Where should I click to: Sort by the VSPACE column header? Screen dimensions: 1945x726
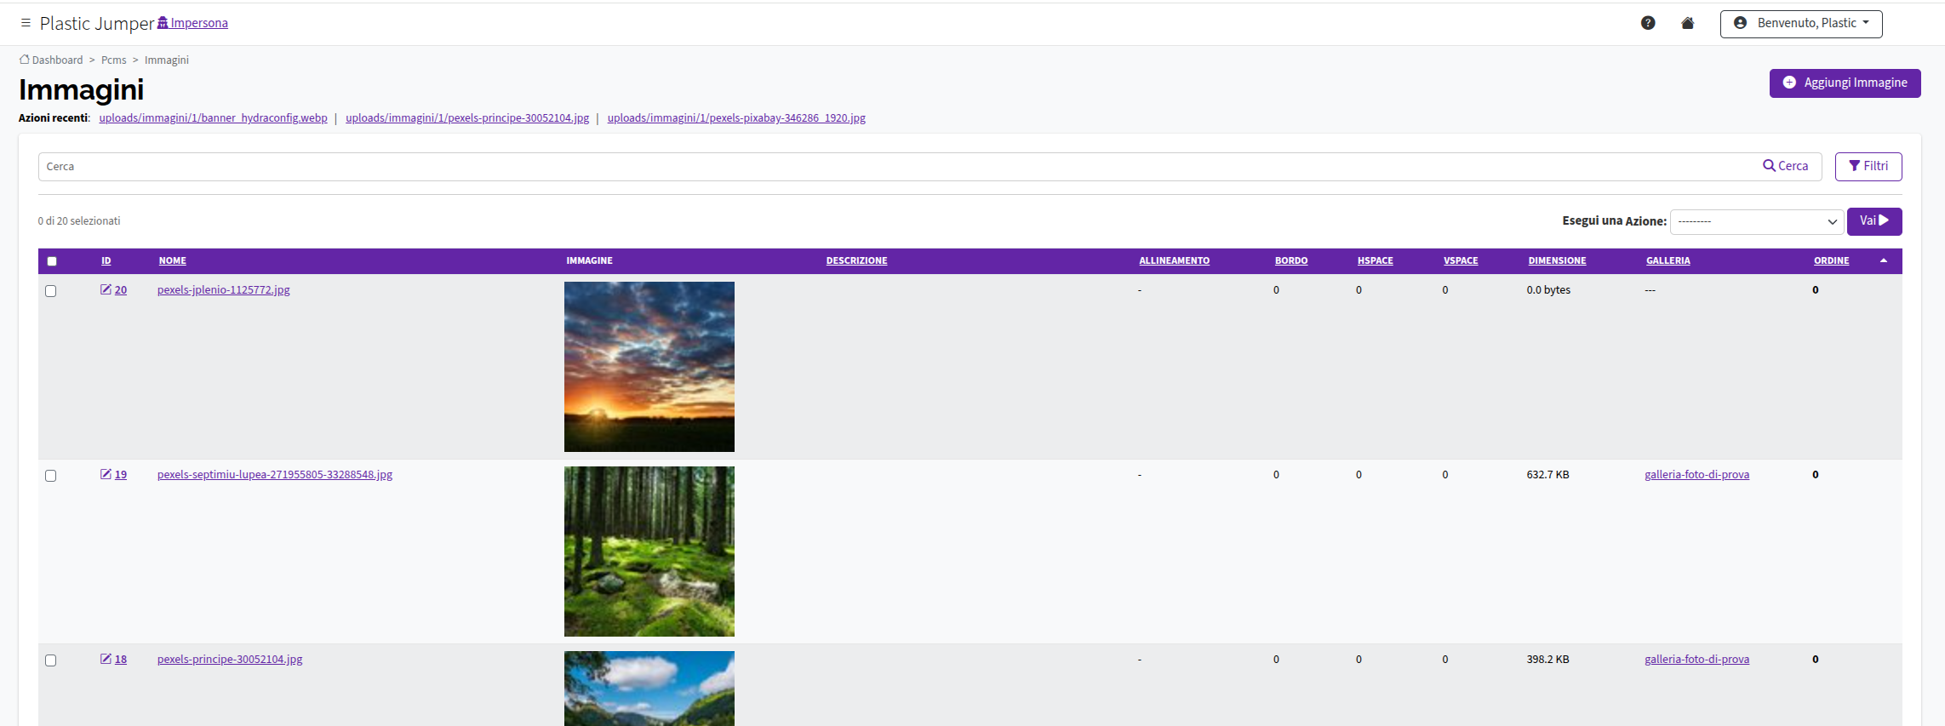pyautogui.click(x=1461, y=261)
